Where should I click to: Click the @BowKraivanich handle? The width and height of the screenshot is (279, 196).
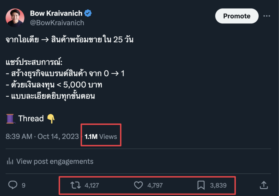[x=57, y=23]
